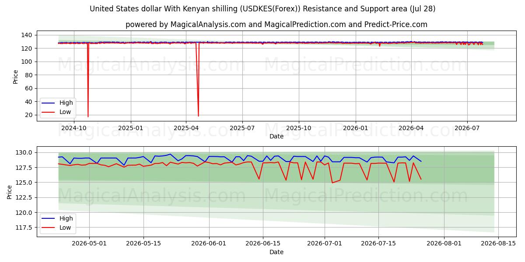The image size is (525, 262).
Task: Click the '2026-05-15' date tick label
Action: tap(143, 244)
